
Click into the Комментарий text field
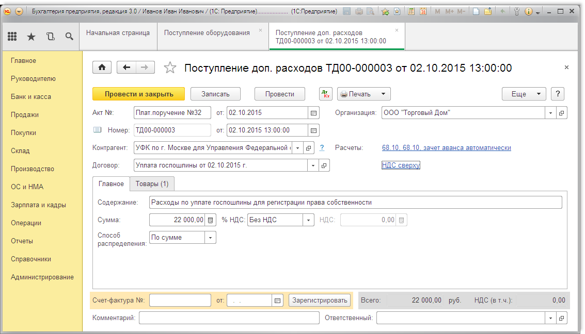click(229, 318)
